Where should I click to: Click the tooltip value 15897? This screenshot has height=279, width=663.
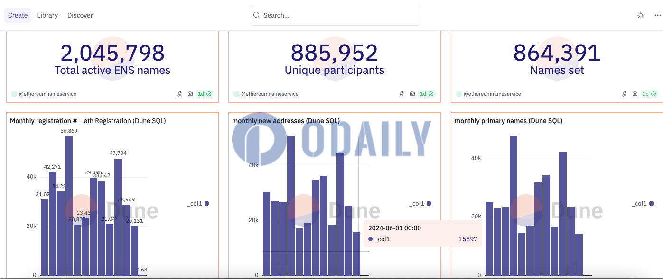point(468,239)
